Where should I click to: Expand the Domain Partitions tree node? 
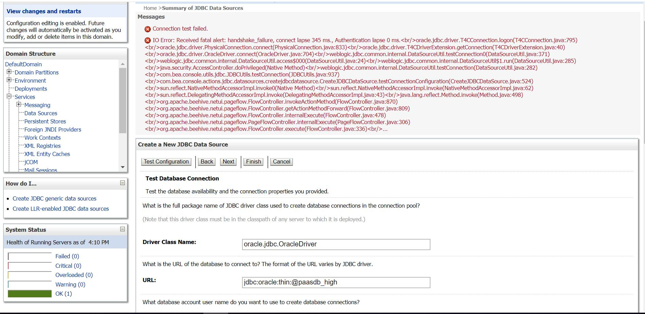pyautogui.click(x=9, y=72)
